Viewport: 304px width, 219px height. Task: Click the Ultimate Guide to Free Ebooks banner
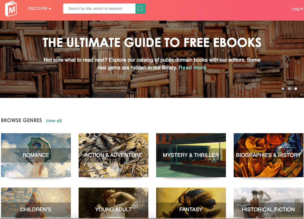click(x=152, y=59)
